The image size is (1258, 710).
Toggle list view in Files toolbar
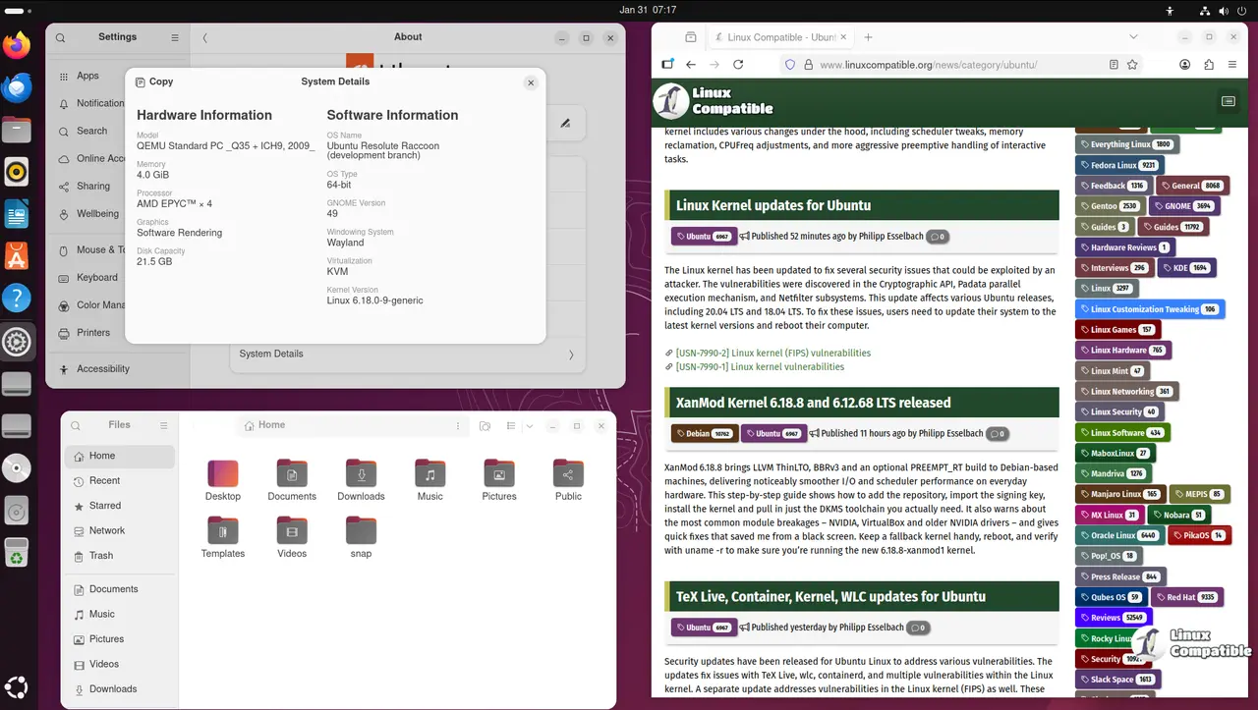(x=510, y=426)
